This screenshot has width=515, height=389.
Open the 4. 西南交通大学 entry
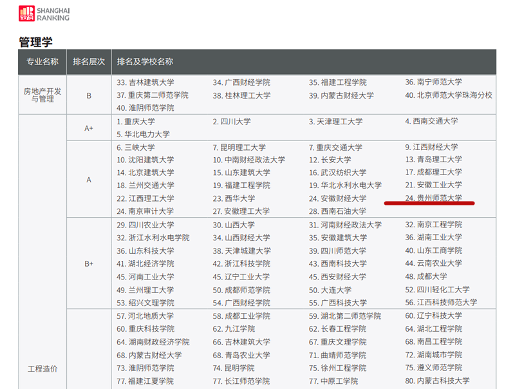point(431,121)
